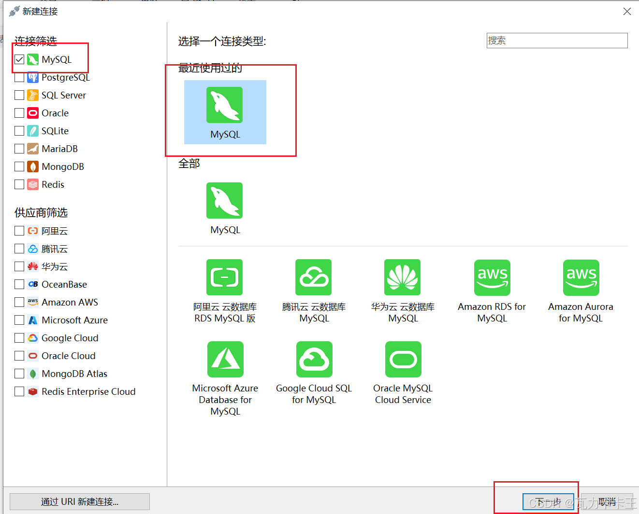Toggle the Oracle Cloud vendor checkbox
Screen dimensions: 639x514
19,356
